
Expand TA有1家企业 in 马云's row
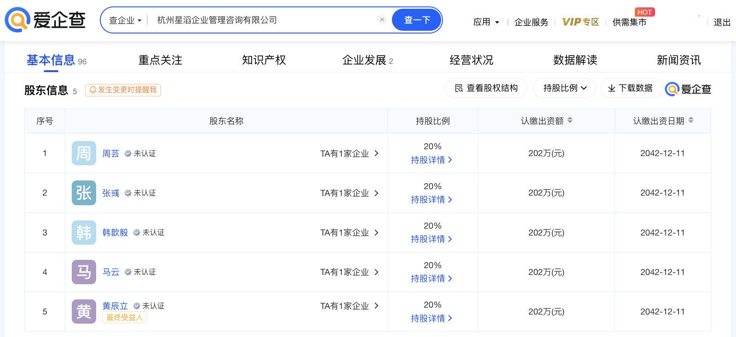(x=350, y=272)
